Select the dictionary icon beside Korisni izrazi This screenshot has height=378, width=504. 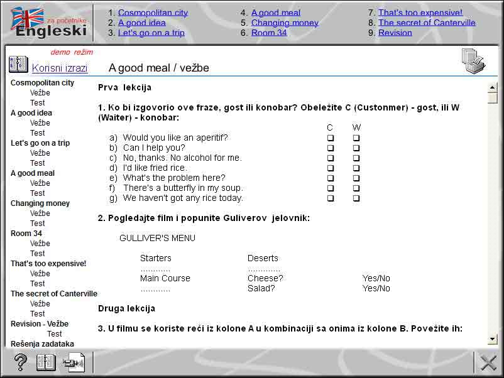point(18,63)
